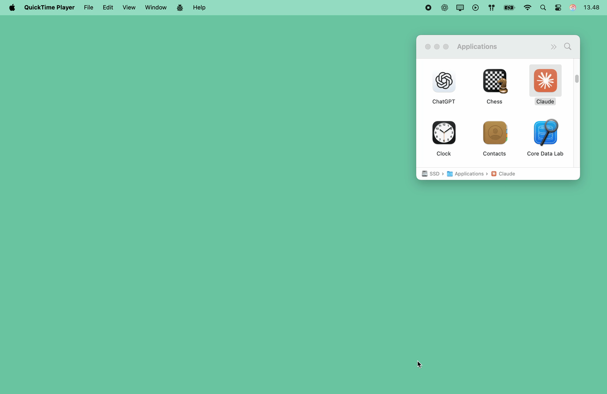
Task: Close the Applications Finder window
Action: 428,47
